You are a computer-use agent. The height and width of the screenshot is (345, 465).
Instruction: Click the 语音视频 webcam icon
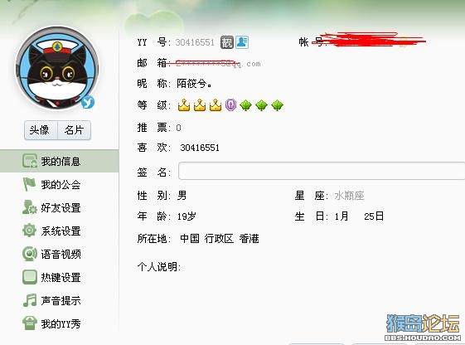click(30, 254)
